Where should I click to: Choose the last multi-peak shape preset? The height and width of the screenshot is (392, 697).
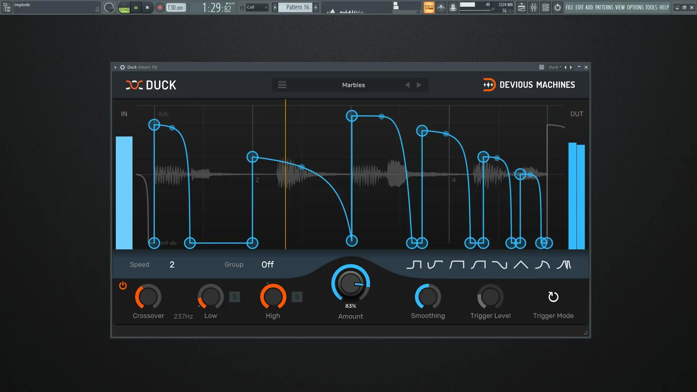click(564, 265)
